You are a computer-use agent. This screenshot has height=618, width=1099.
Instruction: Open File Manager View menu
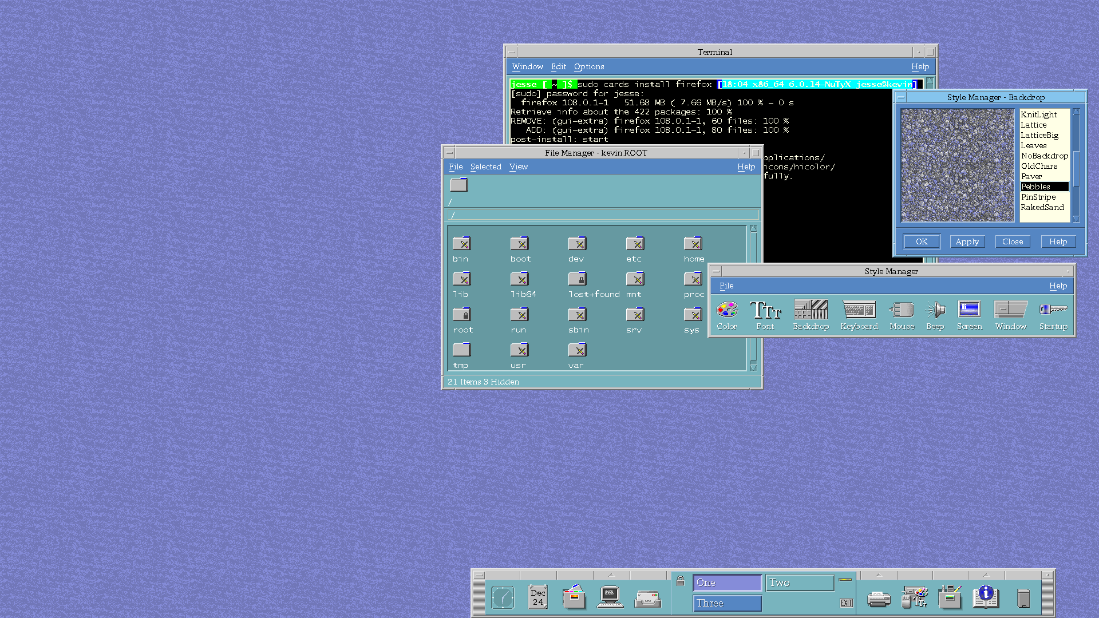click(x=519, y=167)
